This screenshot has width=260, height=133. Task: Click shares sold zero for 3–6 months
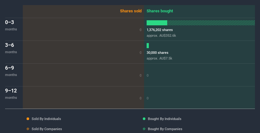[x=141, y=53]
